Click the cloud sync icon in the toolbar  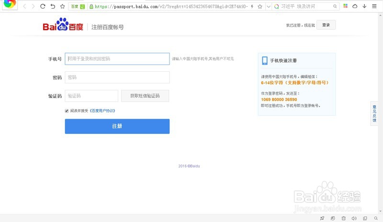click(x=355, y=6)
